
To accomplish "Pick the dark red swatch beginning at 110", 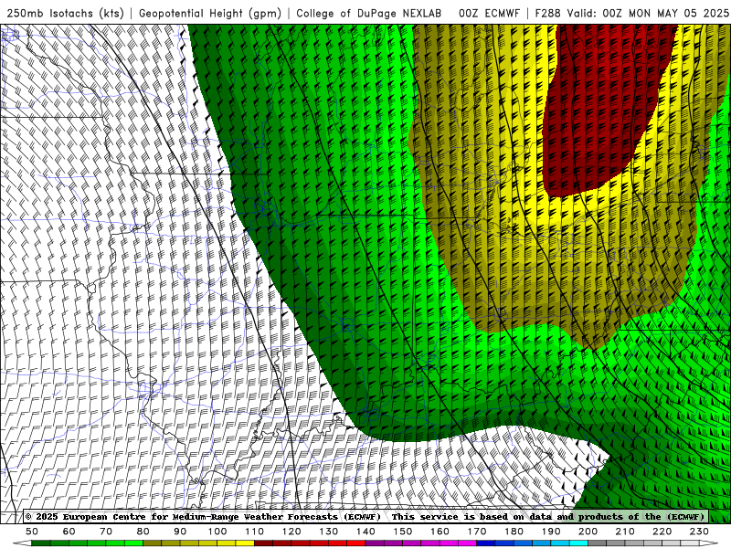I will (x=264, y=543).
